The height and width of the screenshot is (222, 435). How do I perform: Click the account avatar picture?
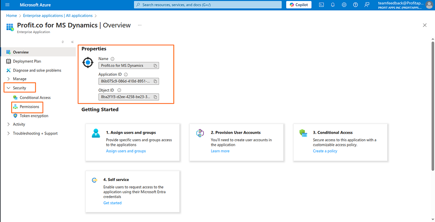point(429,5)
